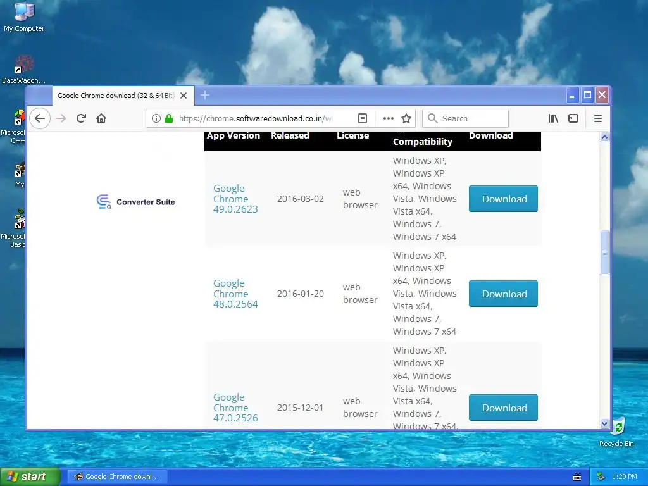Click the Converter Suite advertisement logo
The width and height of the screenshot is (648, 486).
(136, 202)
